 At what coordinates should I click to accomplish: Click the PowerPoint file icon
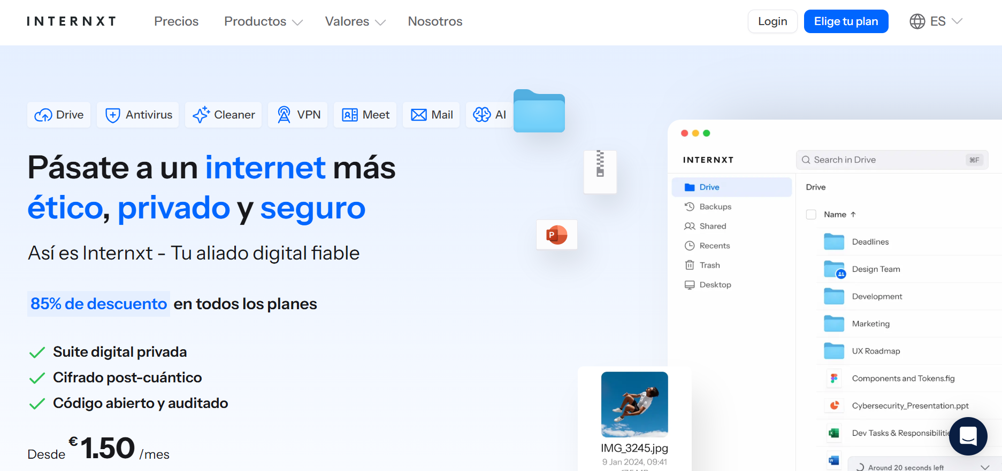[x=557, y=234]
